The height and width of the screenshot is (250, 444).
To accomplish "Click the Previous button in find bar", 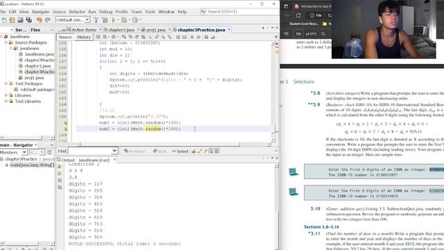I will [x=135, y=151].
